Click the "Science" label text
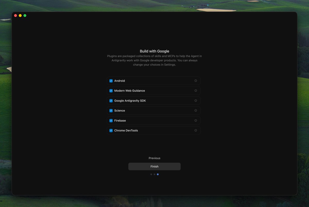 119,111
